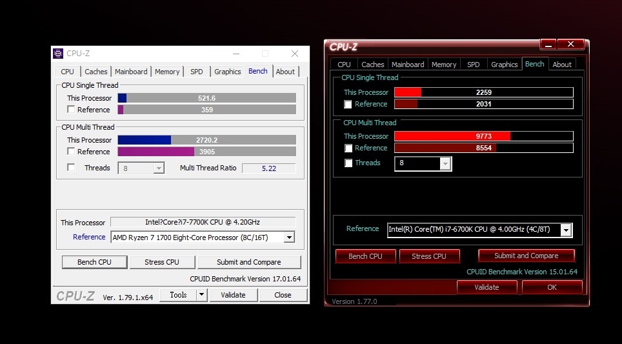
Task: Click OK button in red window
Action: pos(552,287)
